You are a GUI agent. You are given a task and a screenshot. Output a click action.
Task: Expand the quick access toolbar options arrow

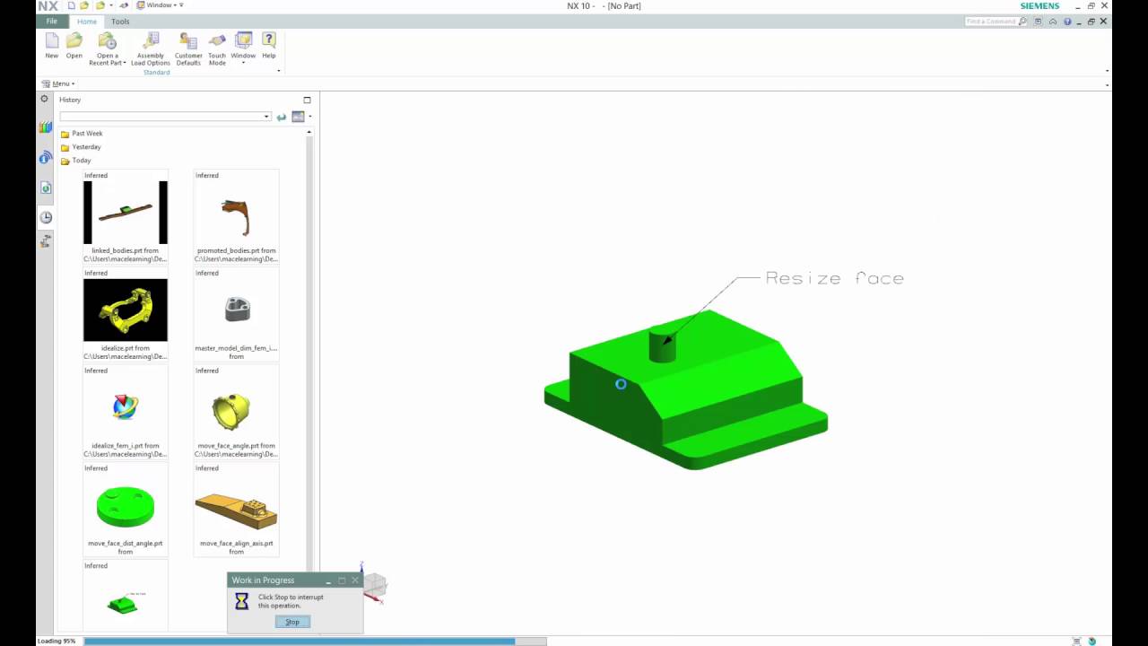pyautogui.click(x=181, y=5)
